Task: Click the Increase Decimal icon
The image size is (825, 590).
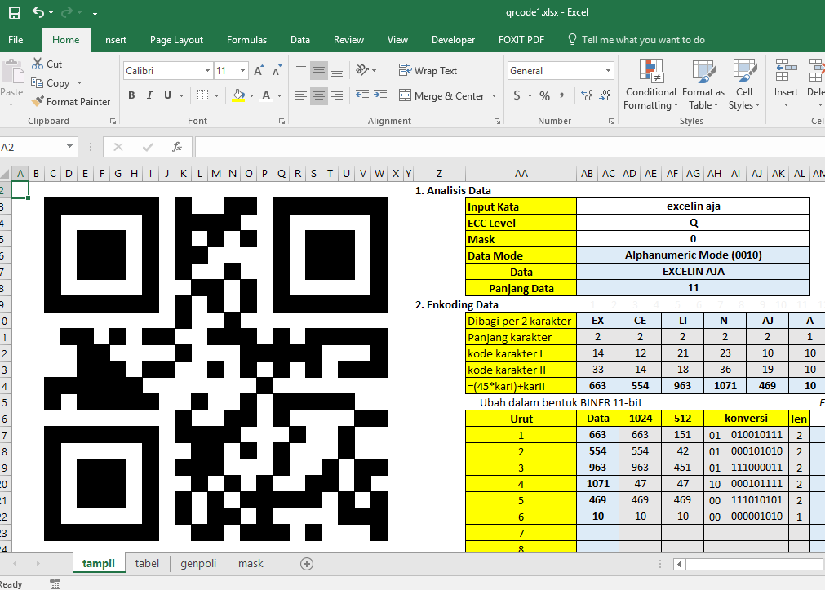Action: [588, 95]
